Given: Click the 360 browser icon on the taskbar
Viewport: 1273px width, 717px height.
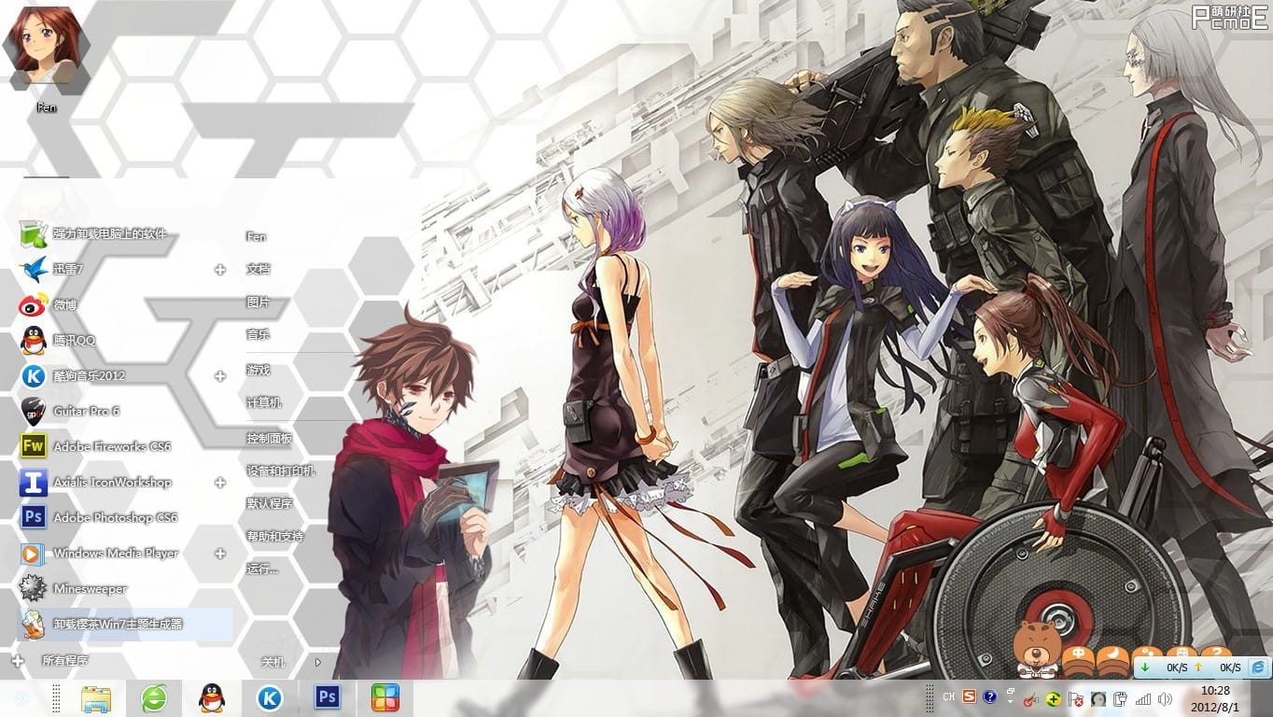Looking at the screenshot, I should pyautogui.click(x=154, y=697).
